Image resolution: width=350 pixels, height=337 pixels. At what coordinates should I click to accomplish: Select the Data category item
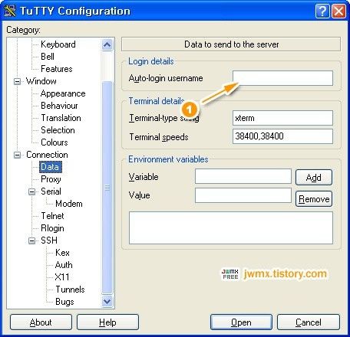point(50,167)
